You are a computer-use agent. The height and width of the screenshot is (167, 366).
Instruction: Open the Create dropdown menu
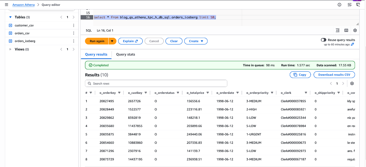196,41
